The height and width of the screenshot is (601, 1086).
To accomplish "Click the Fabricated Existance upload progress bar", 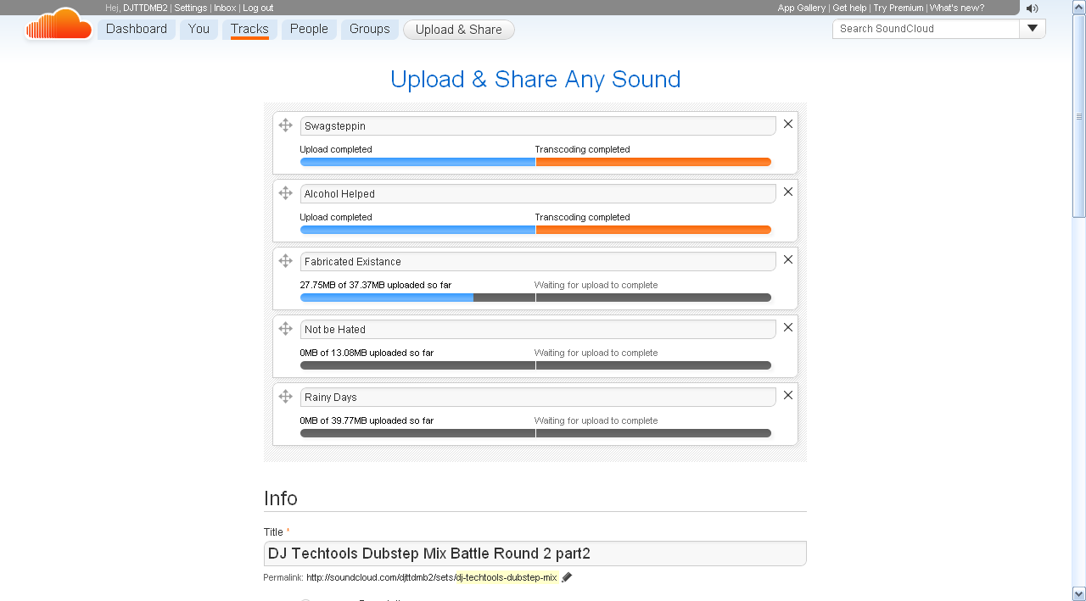I will [417, 298].
